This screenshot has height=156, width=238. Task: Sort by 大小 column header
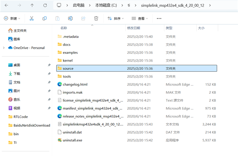(x=201, y=28)
